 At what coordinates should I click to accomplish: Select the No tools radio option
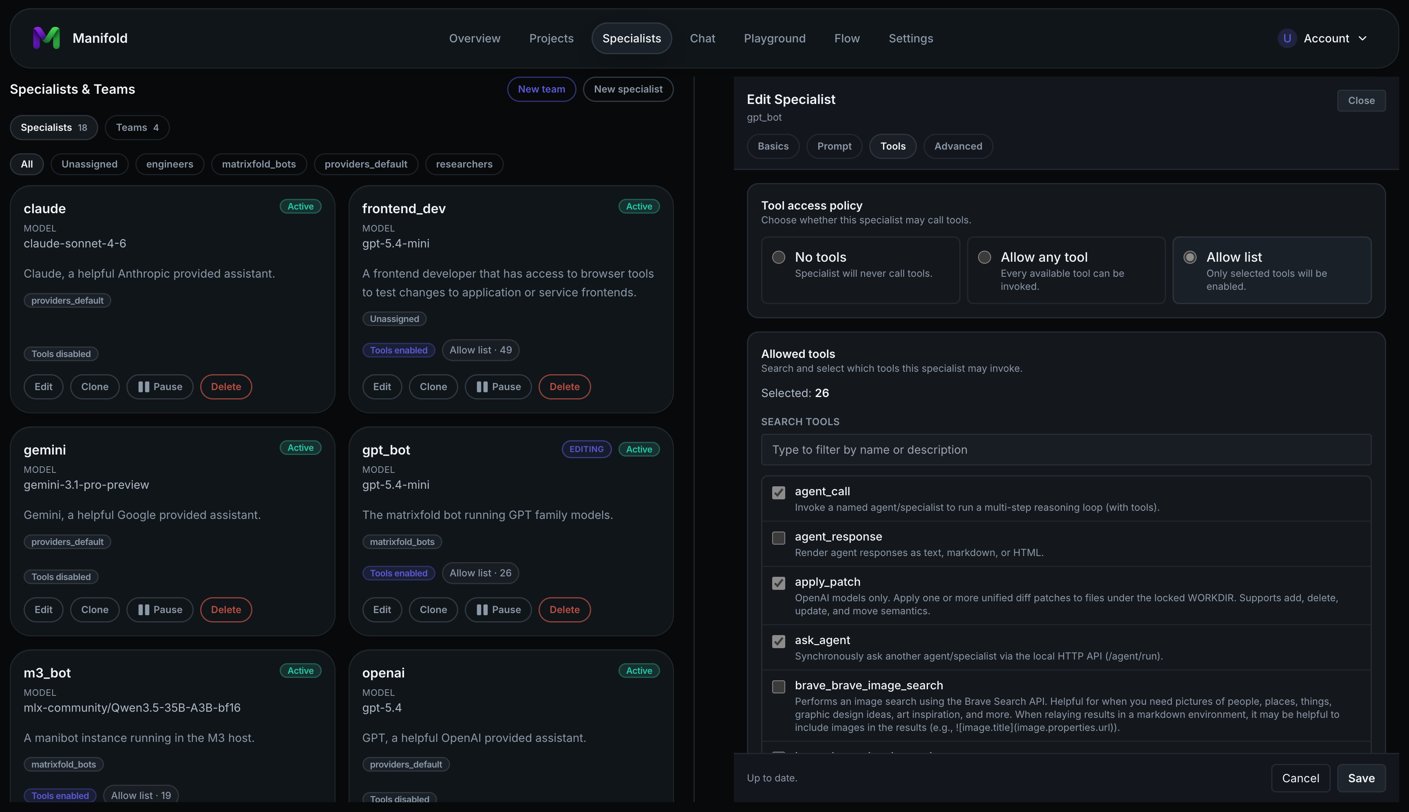[778, 257]
